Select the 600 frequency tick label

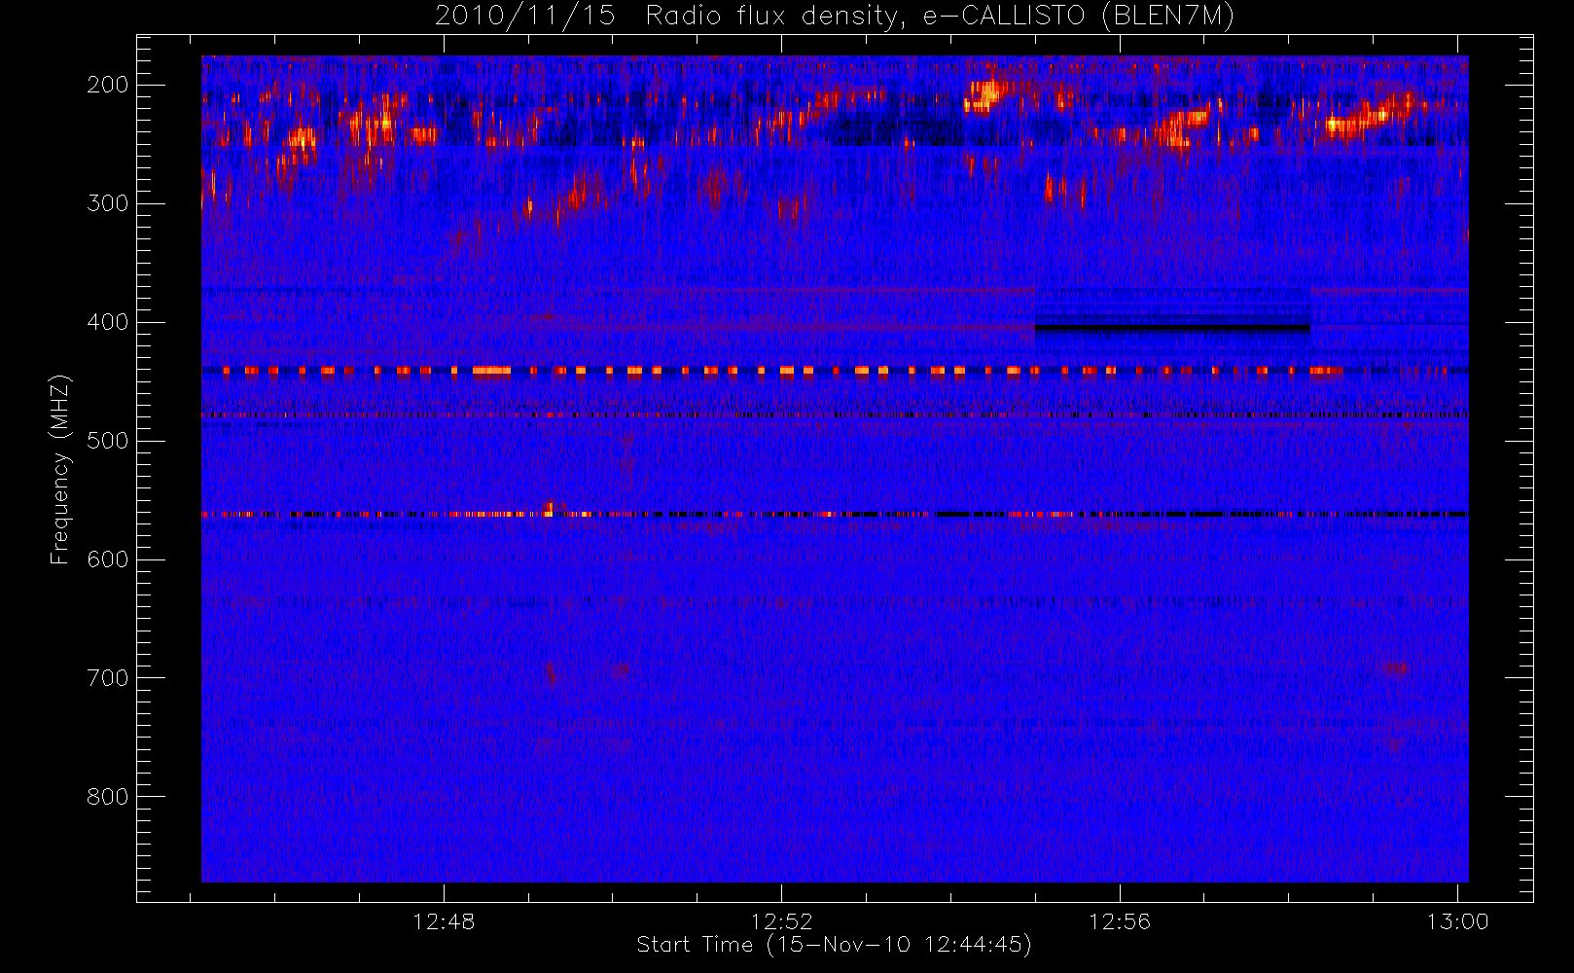pyautogui.click(x=108, y=559)
